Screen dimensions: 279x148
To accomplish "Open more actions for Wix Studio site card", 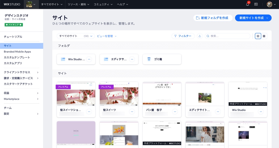I will (x=261, y=112).
